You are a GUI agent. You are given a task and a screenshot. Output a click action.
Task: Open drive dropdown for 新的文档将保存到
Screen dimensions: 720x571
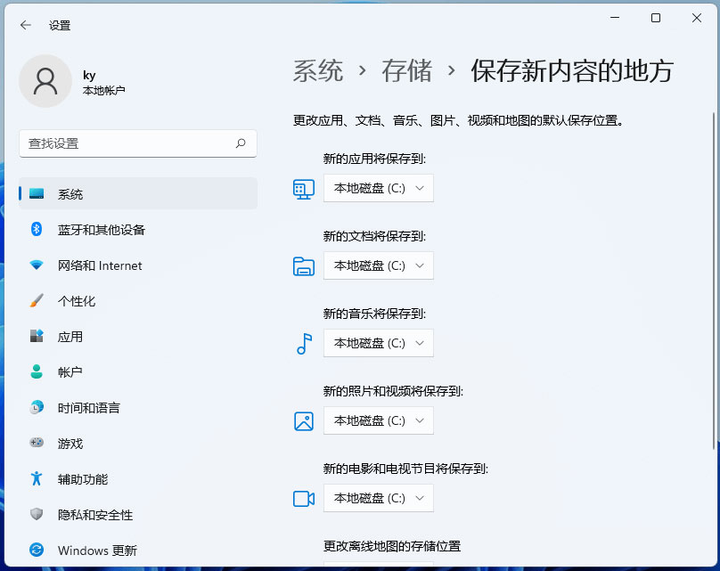[378, 265]
